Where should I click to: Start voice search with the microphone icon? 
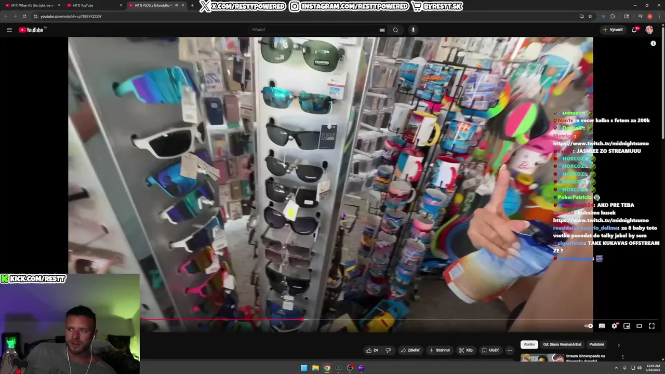413,30
